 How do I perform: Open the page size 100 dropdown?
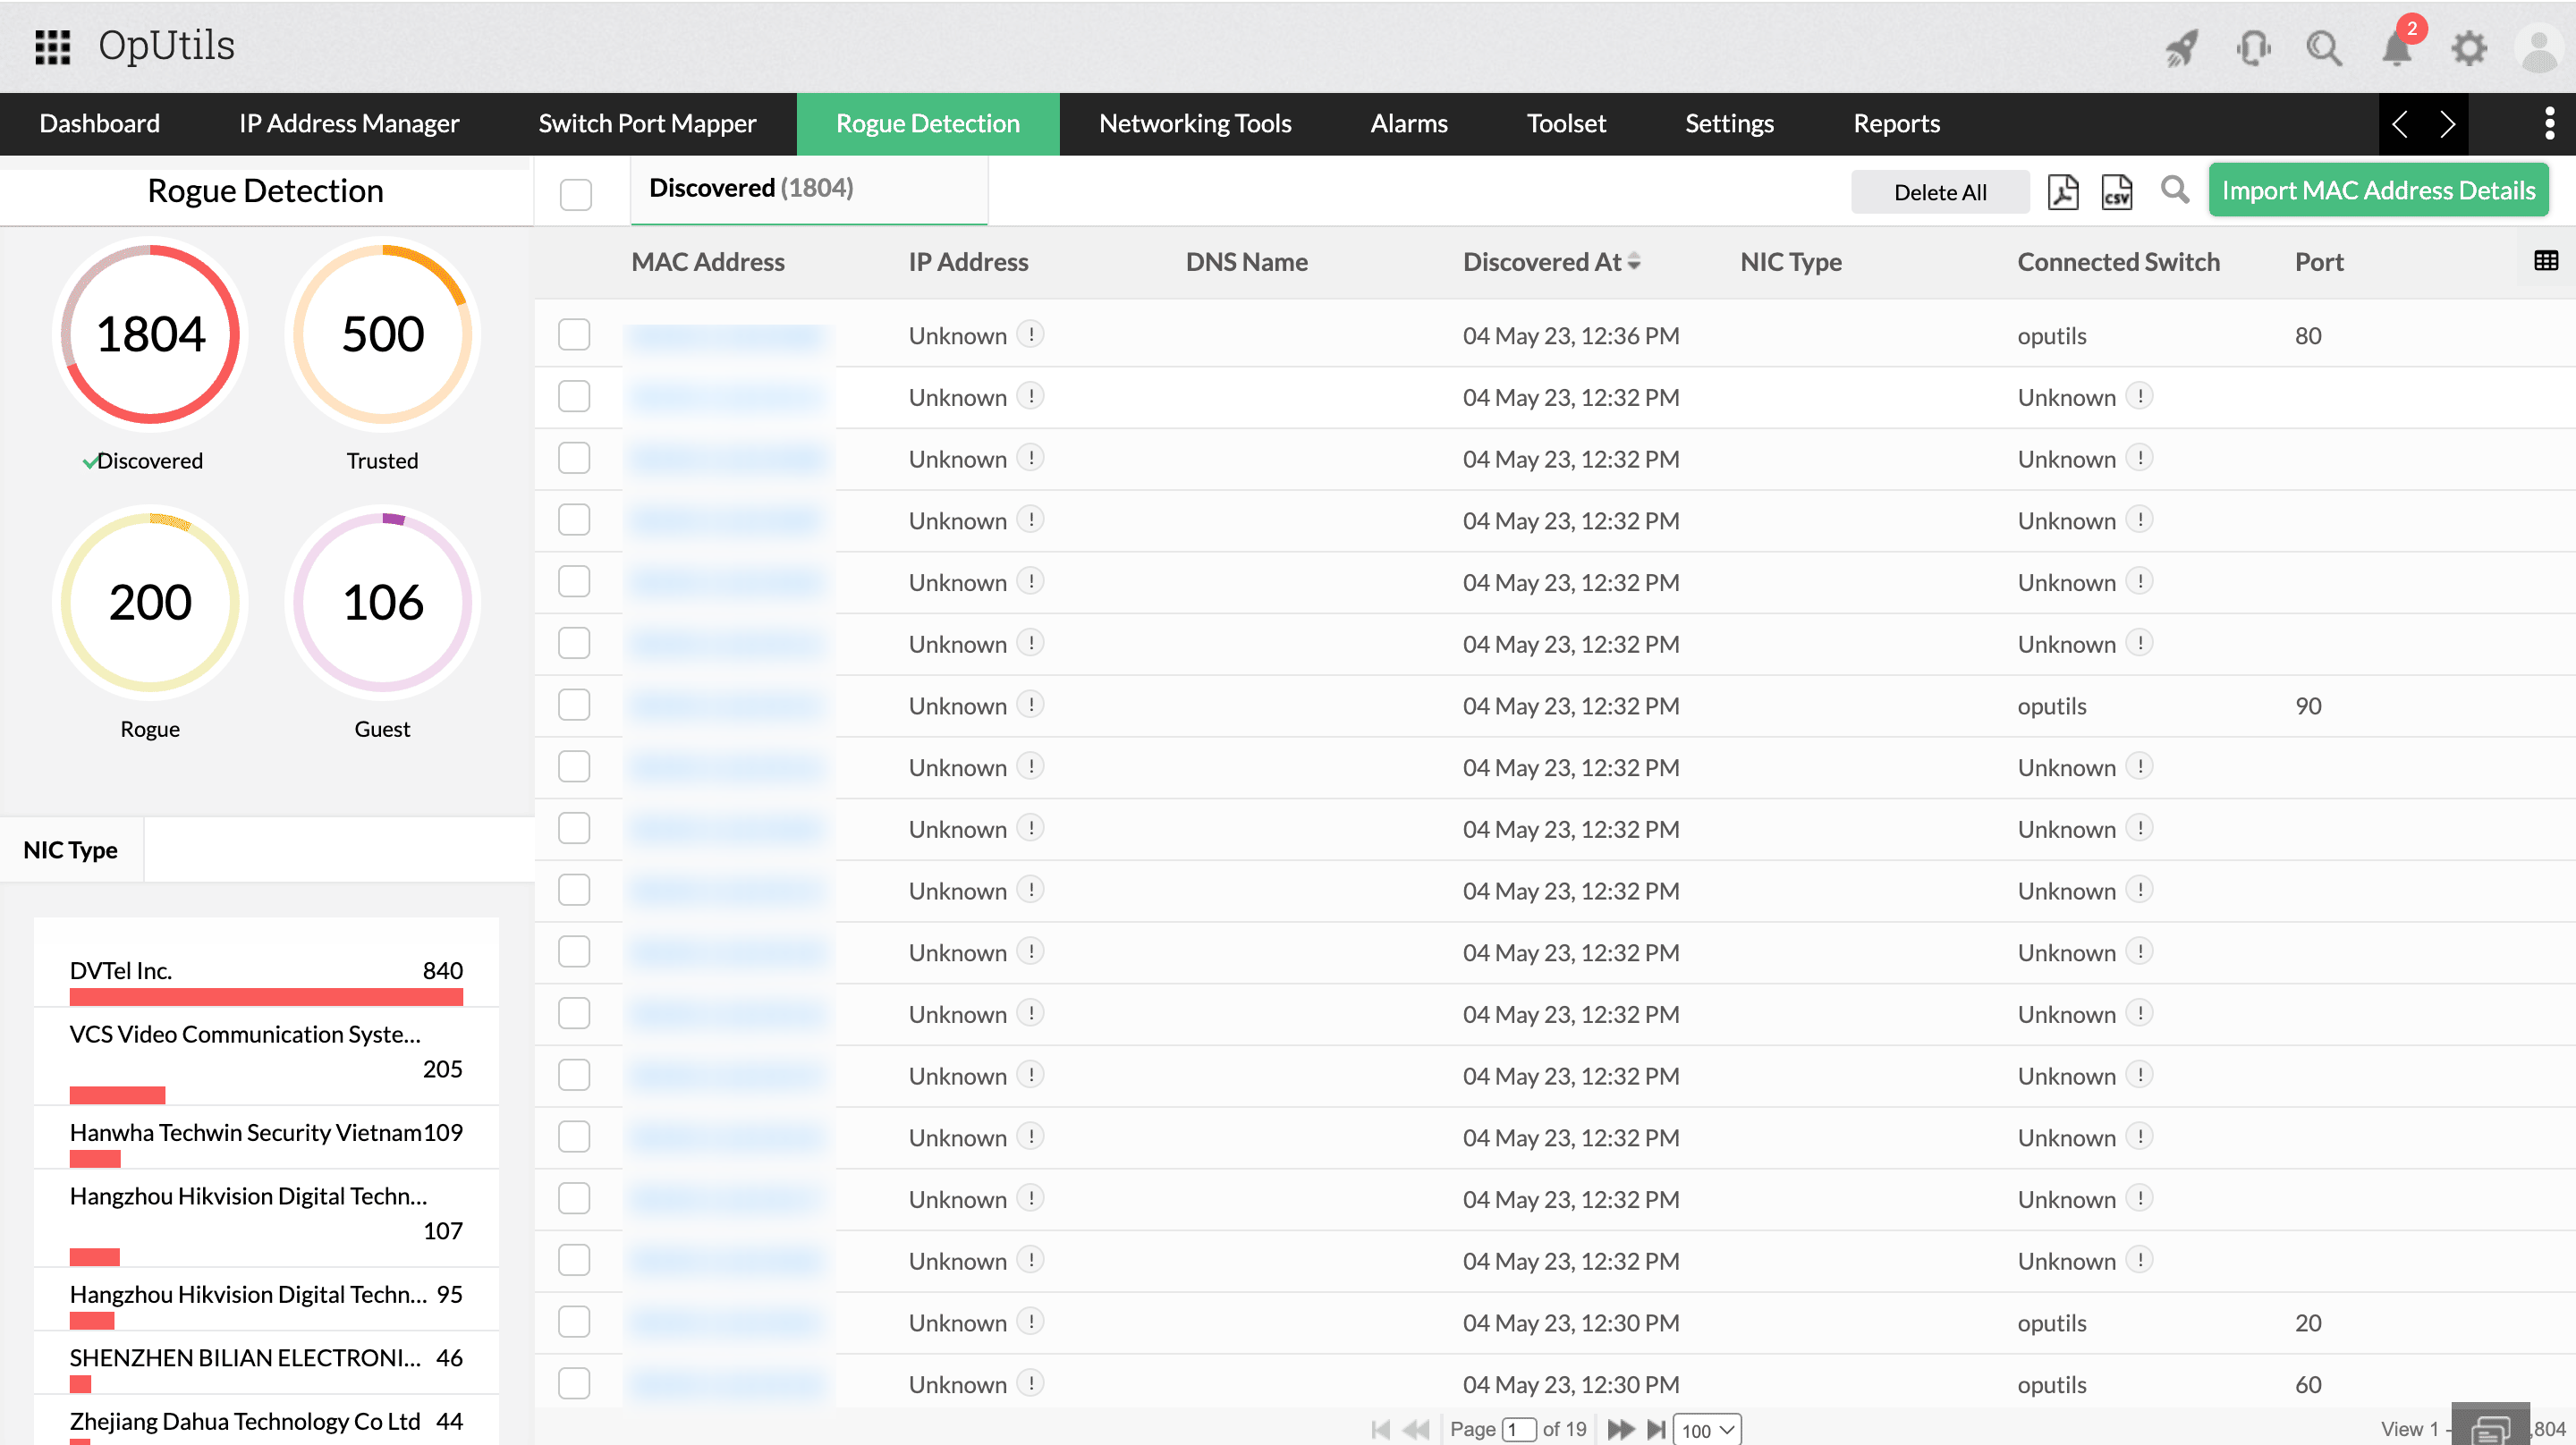click(x=1707, y=1430)
